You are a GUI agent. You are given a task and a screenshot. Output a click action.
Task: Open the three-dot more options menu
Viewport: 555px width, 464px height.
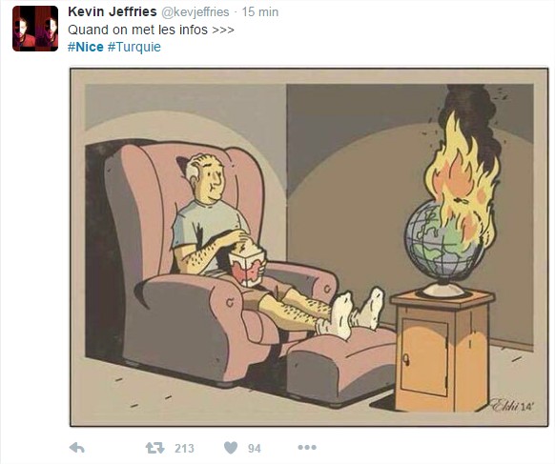tap(307, 448)
